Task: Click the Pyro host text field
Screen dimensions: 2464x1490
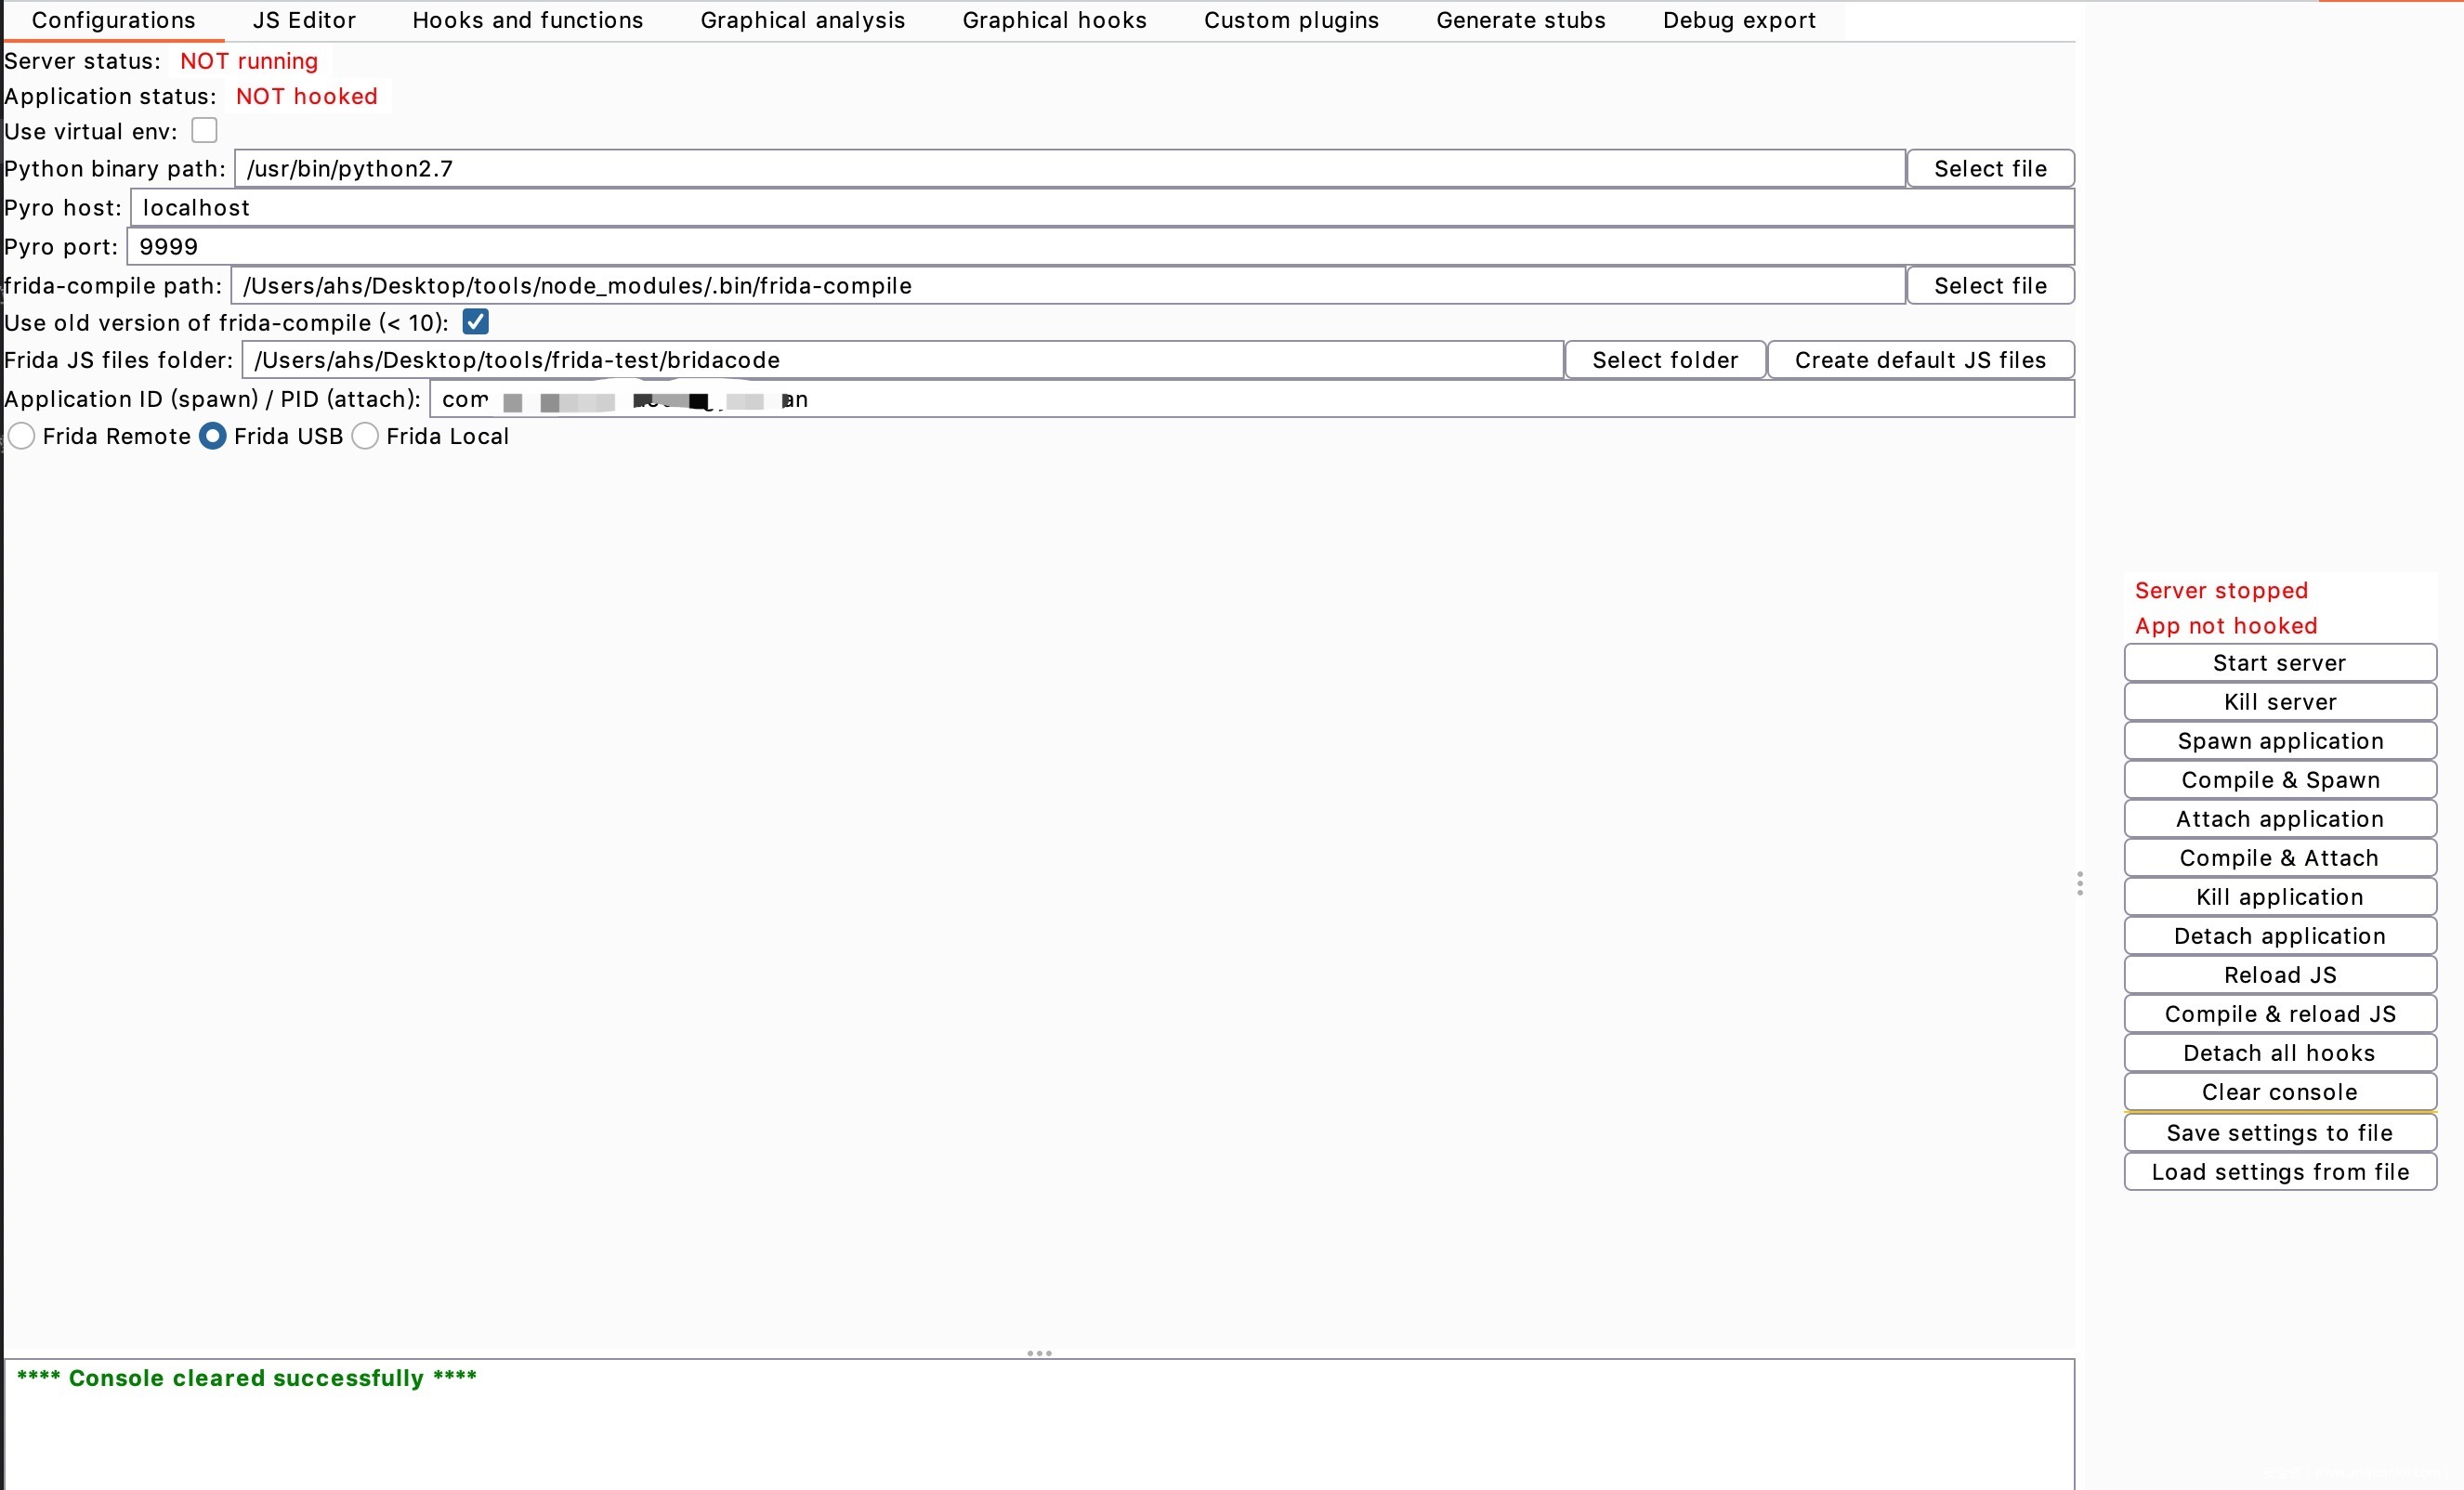Action: coord(1100,208)
